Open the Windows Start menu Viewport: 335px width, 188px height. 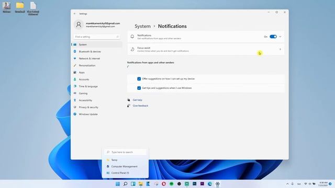point(117,184)
